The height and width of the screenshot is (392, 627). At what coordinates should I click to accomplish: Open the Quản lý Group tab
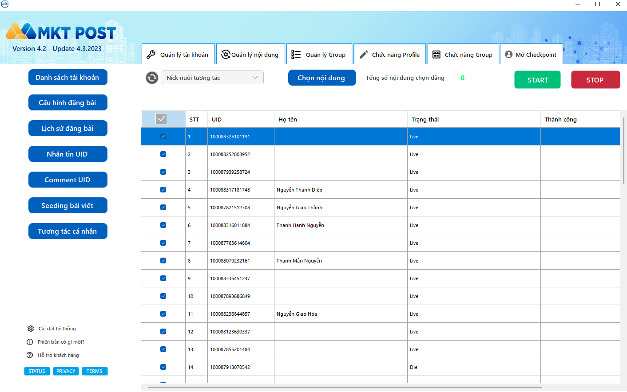pos(319,54)
